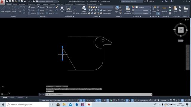
Task: Toggle snap mode in status bar
Action: coord(73,100)
